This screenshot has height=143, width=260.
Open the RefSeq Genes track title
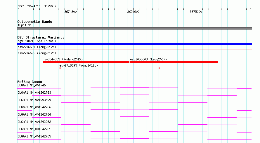point(30,82)
